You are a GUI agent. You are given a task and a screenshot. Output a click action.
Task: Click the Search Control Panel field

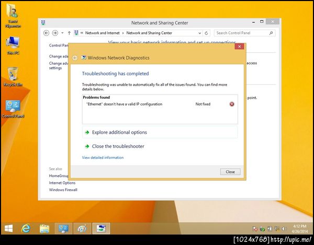[244, 33]
